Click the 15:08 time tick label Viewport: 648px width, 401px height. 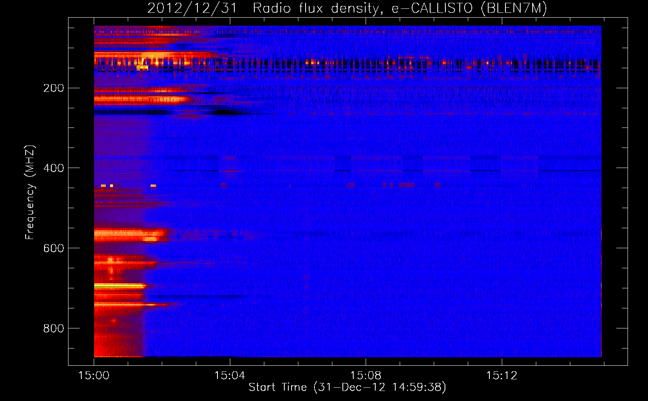click(366, 376)
